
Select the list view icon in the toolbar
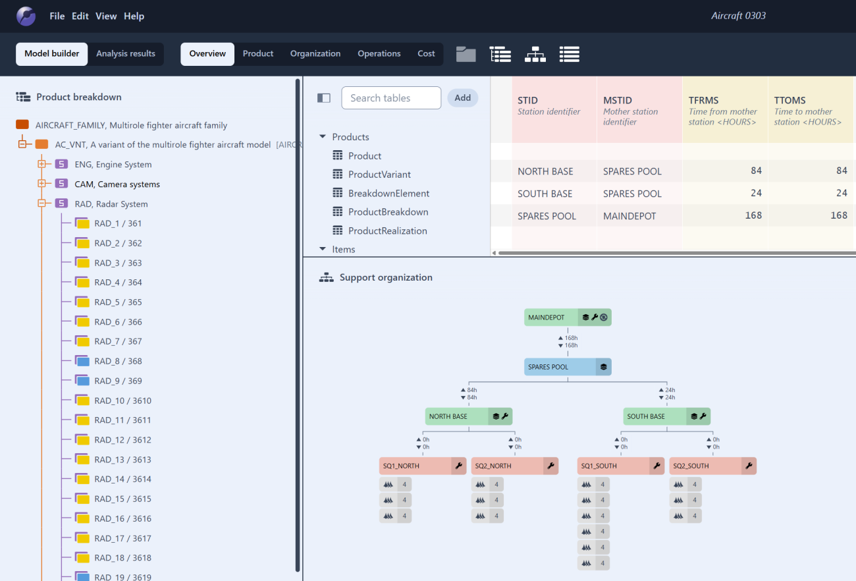pos(569,54)
